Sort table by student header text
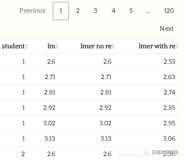 click(x=13, y=46)
